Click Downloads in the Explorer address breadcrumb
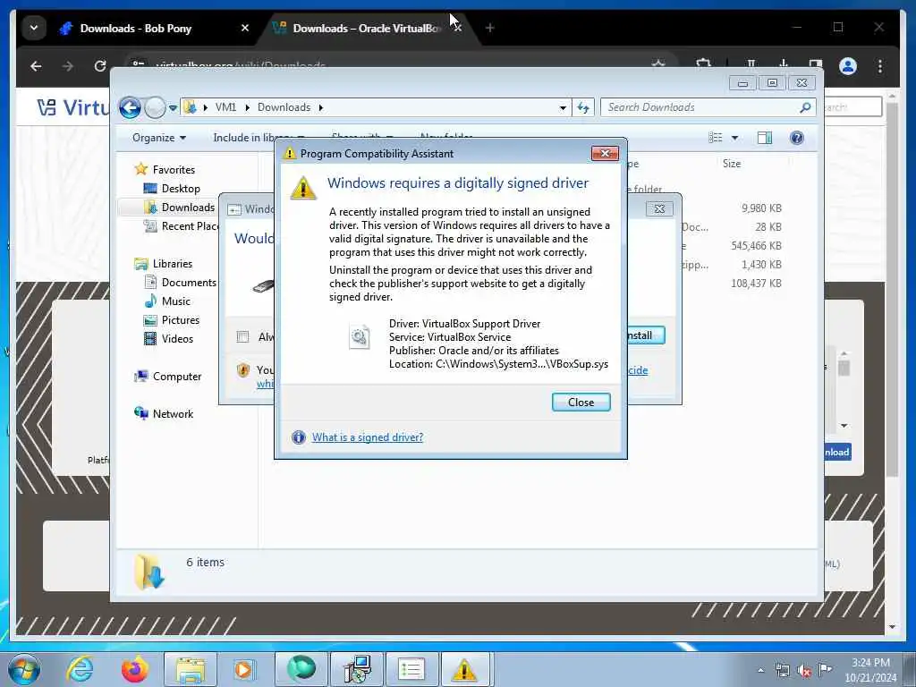The height and width of the screenshot is (687, 916). [284, 107]
